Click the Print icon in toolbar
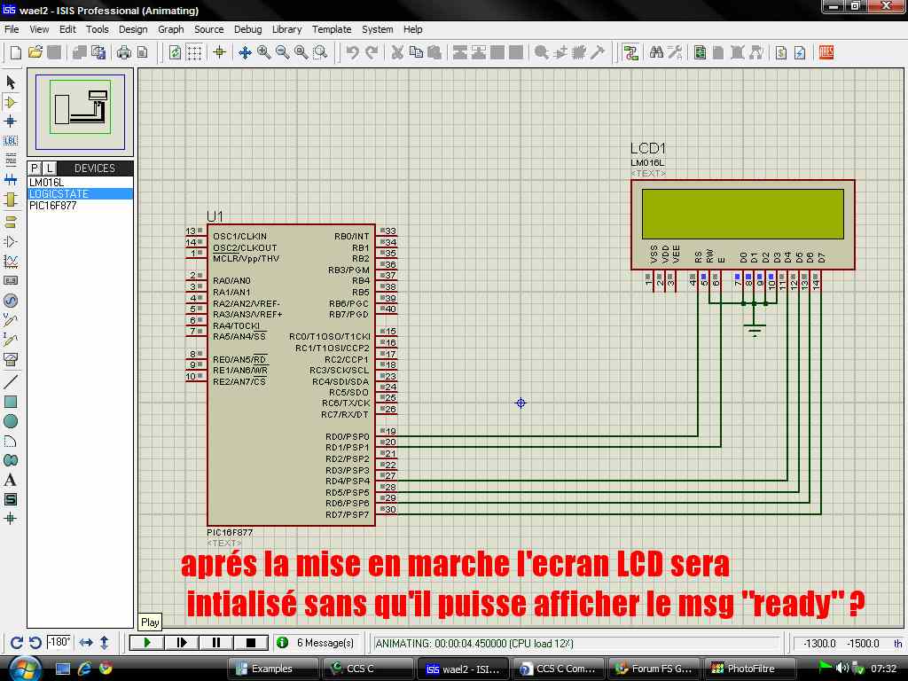Screen dimensions: 908x681 point(123,52)
